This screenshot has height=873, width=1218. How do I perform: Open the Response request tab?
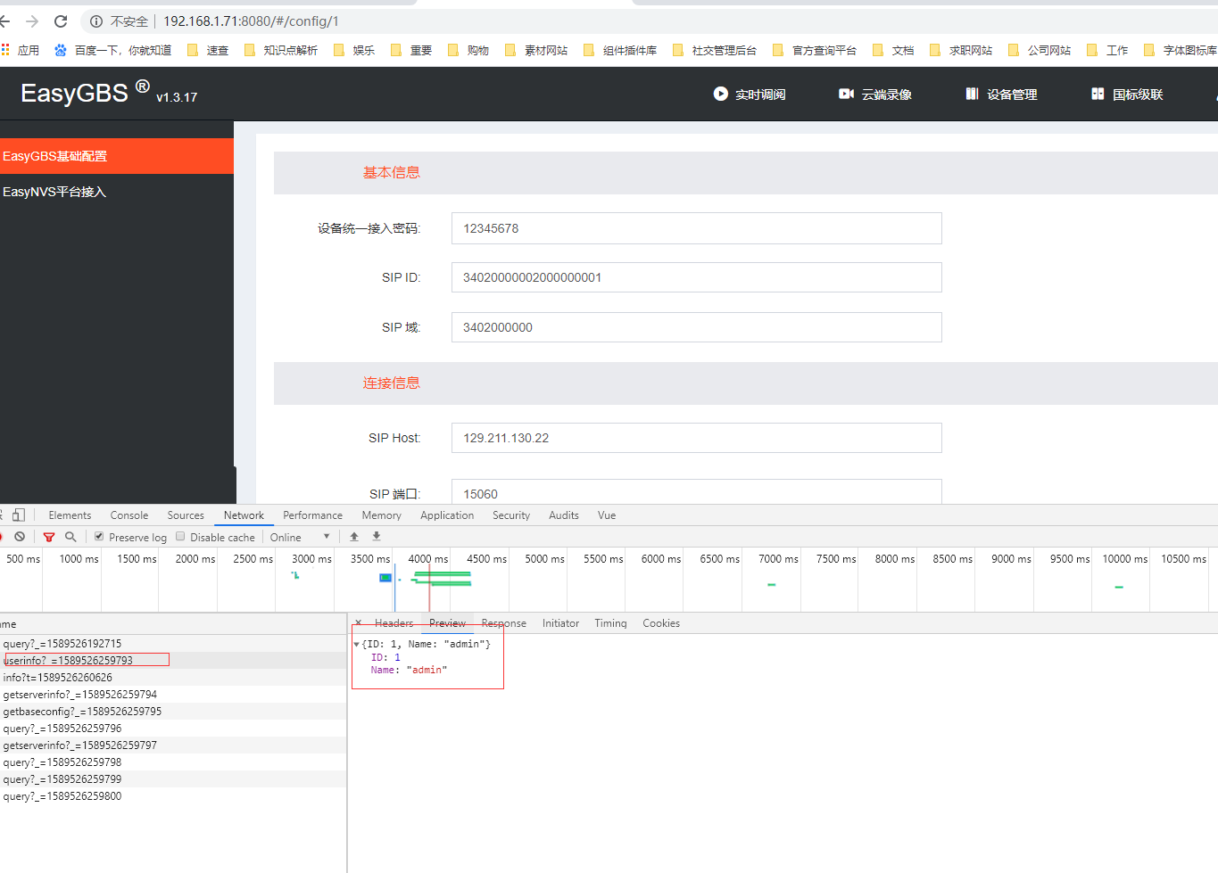point(503,623)
